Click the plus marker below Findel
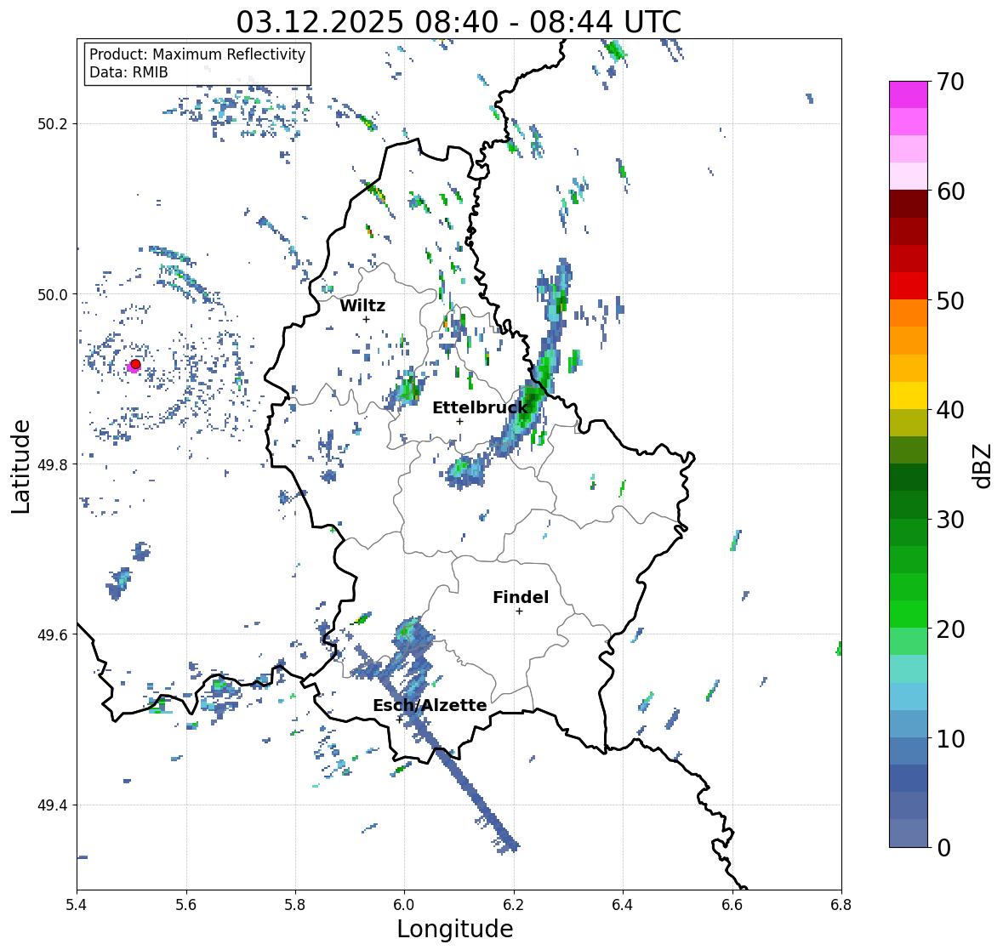 coord(520,612)
